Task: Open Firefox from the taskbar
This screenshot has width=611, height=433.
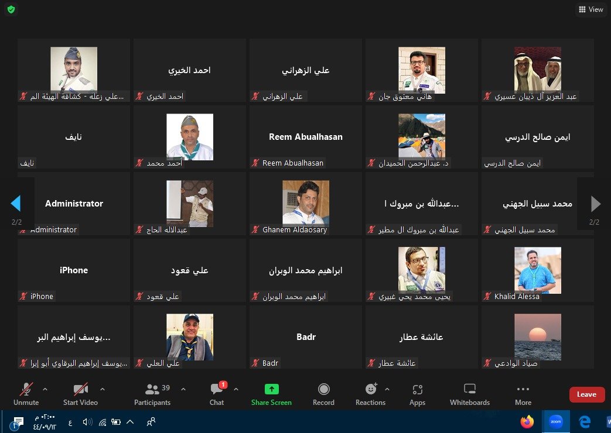Action: pyautogui.click(x=527, y=421)
